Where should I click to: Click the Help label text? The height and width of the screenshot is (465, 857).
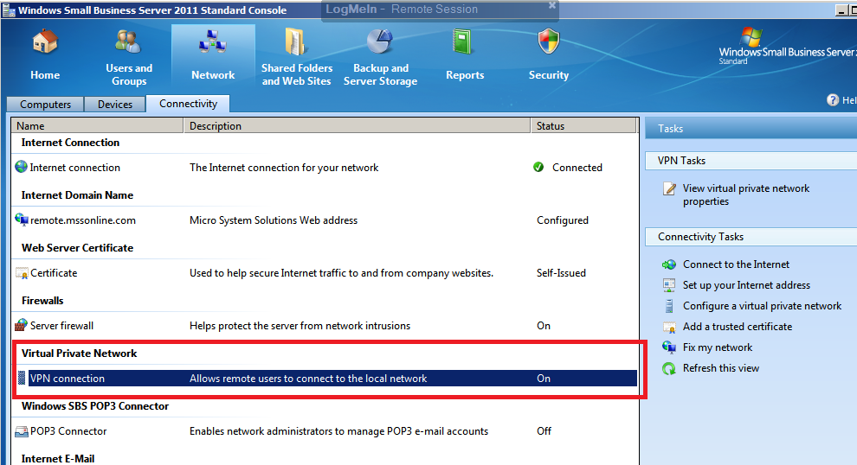[x=849, y=100]
